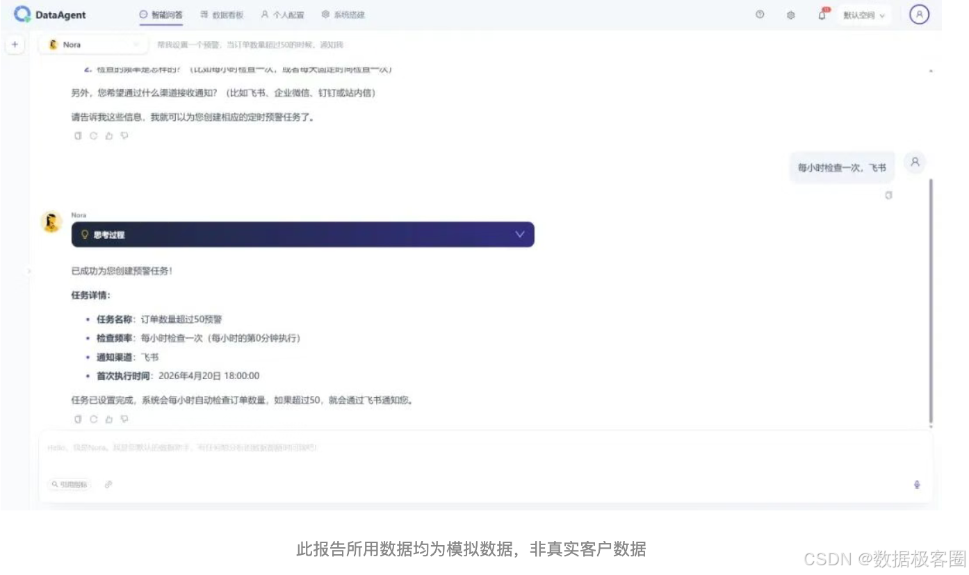Viewport: 969px width, 575px height.
Task: Expand the 思考过程 panel chevron
Action: coord(520,234)
